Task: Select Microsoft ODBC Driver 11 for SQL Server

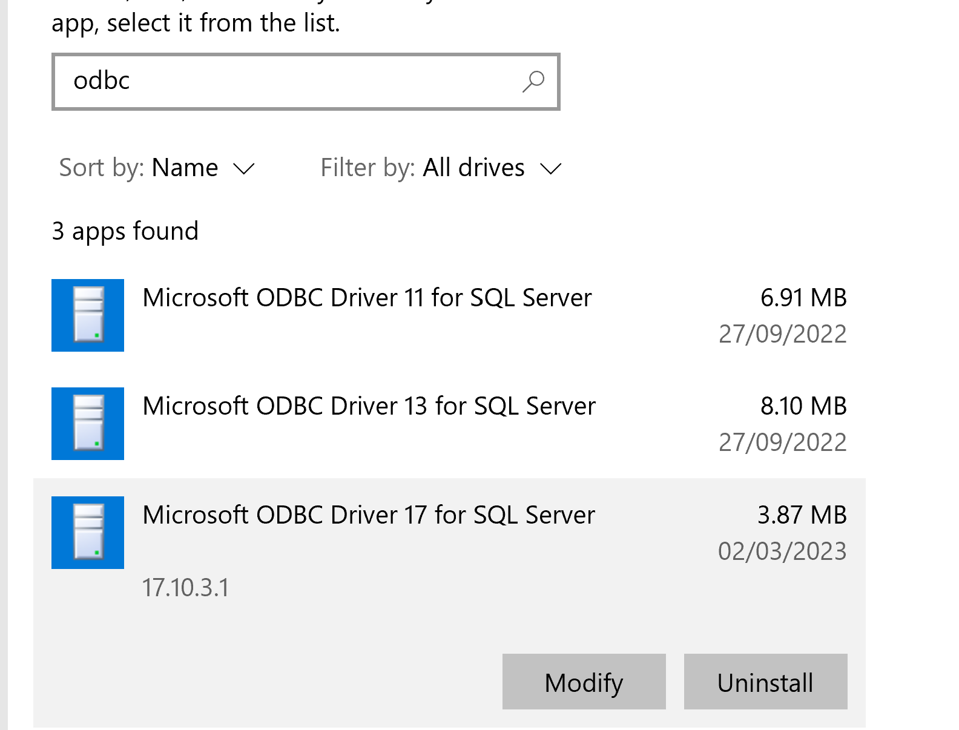Action: point(367,298)
